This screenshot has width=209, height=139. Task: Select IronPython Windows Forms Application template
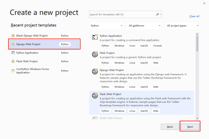click(44, 71)
